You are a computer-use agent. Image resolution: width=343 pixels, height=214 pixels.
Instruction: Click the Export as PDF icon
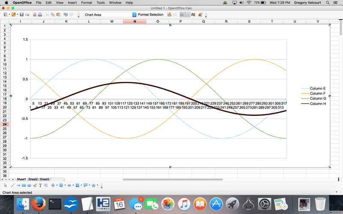click(x=34, y=15)
